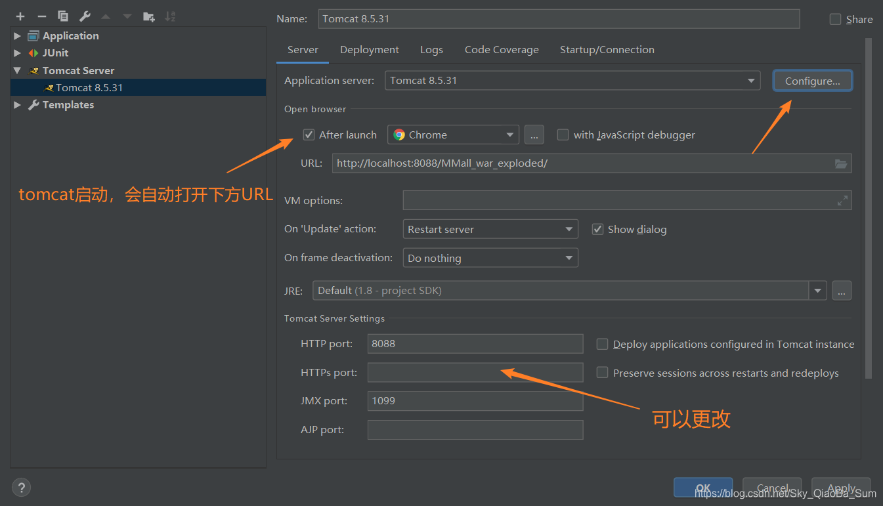
Task: Click the AJP port field
Action: point(475,430)
